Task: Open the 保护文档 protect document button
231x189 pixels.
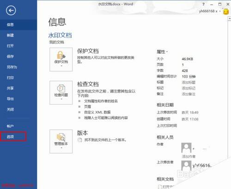Action: [x=61, y=60]
